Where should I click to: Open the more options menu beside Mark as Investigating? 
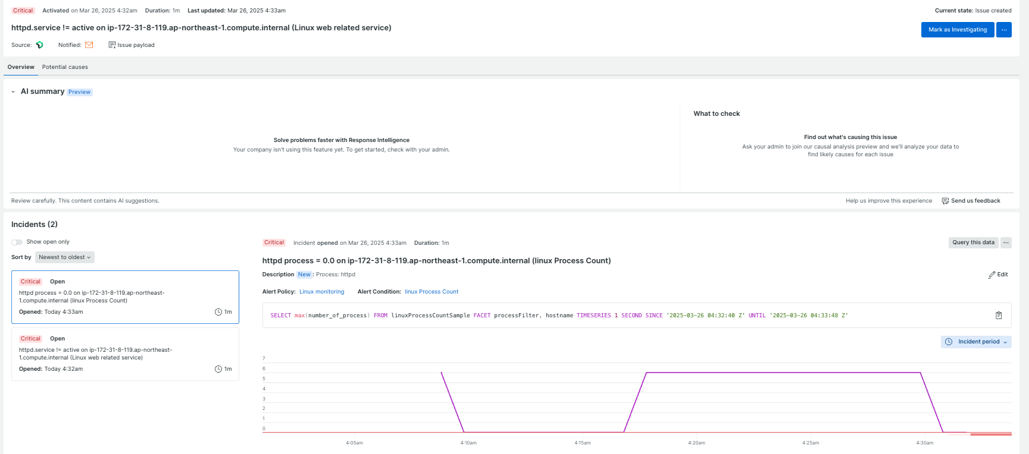(1004, 30)
